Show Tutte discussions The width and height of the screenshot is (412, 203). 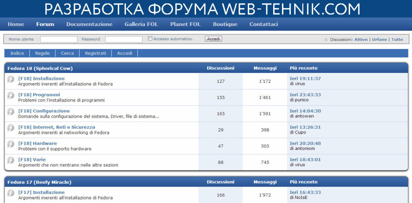click(x=397, y=40)
